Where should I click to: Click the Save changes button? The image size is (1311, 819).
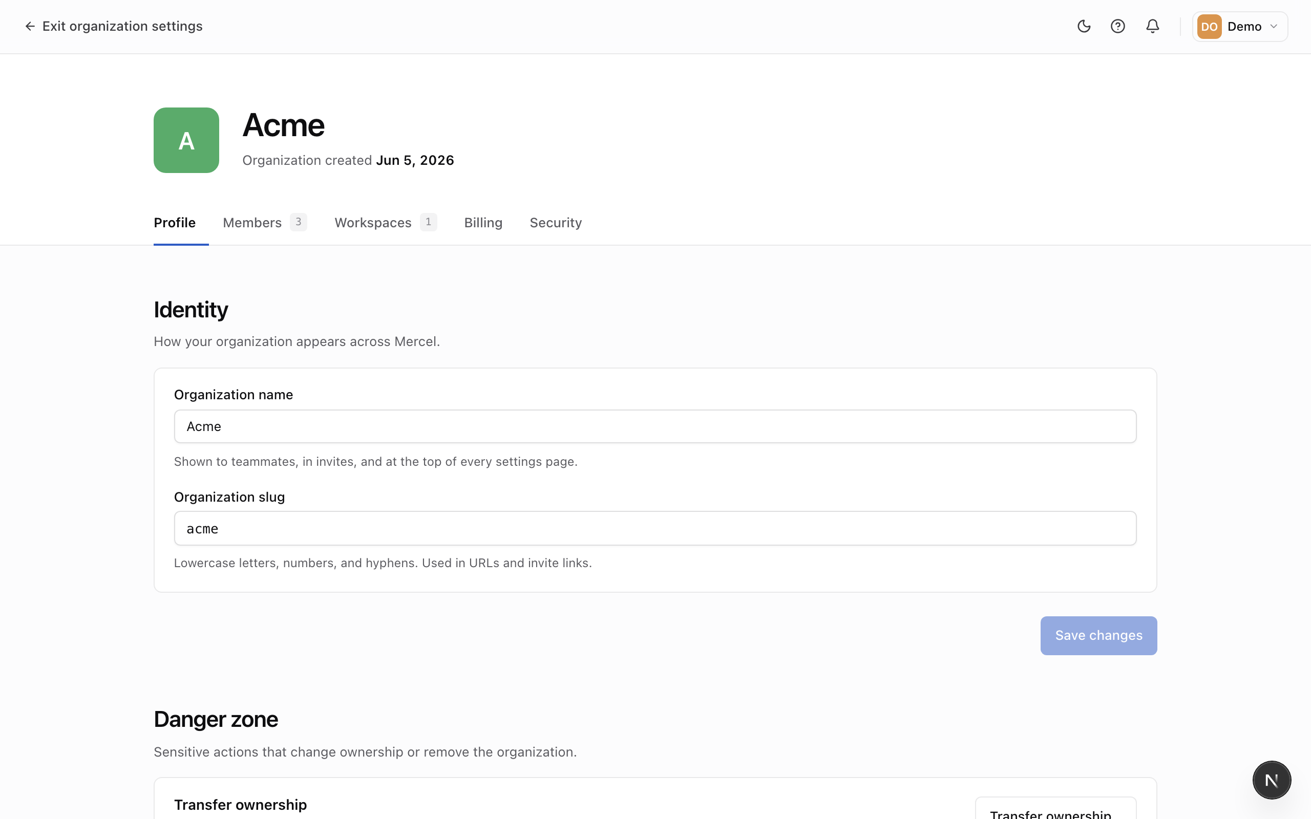coord(1098,635)
